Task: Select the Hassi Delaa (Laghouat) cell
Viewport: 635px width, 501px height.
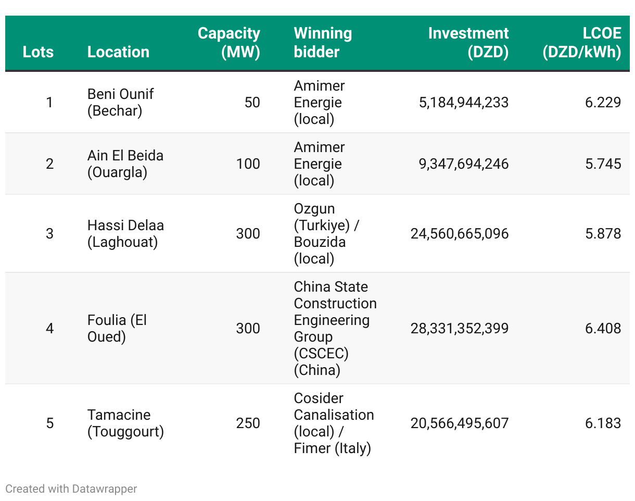Action: point(125,234)
